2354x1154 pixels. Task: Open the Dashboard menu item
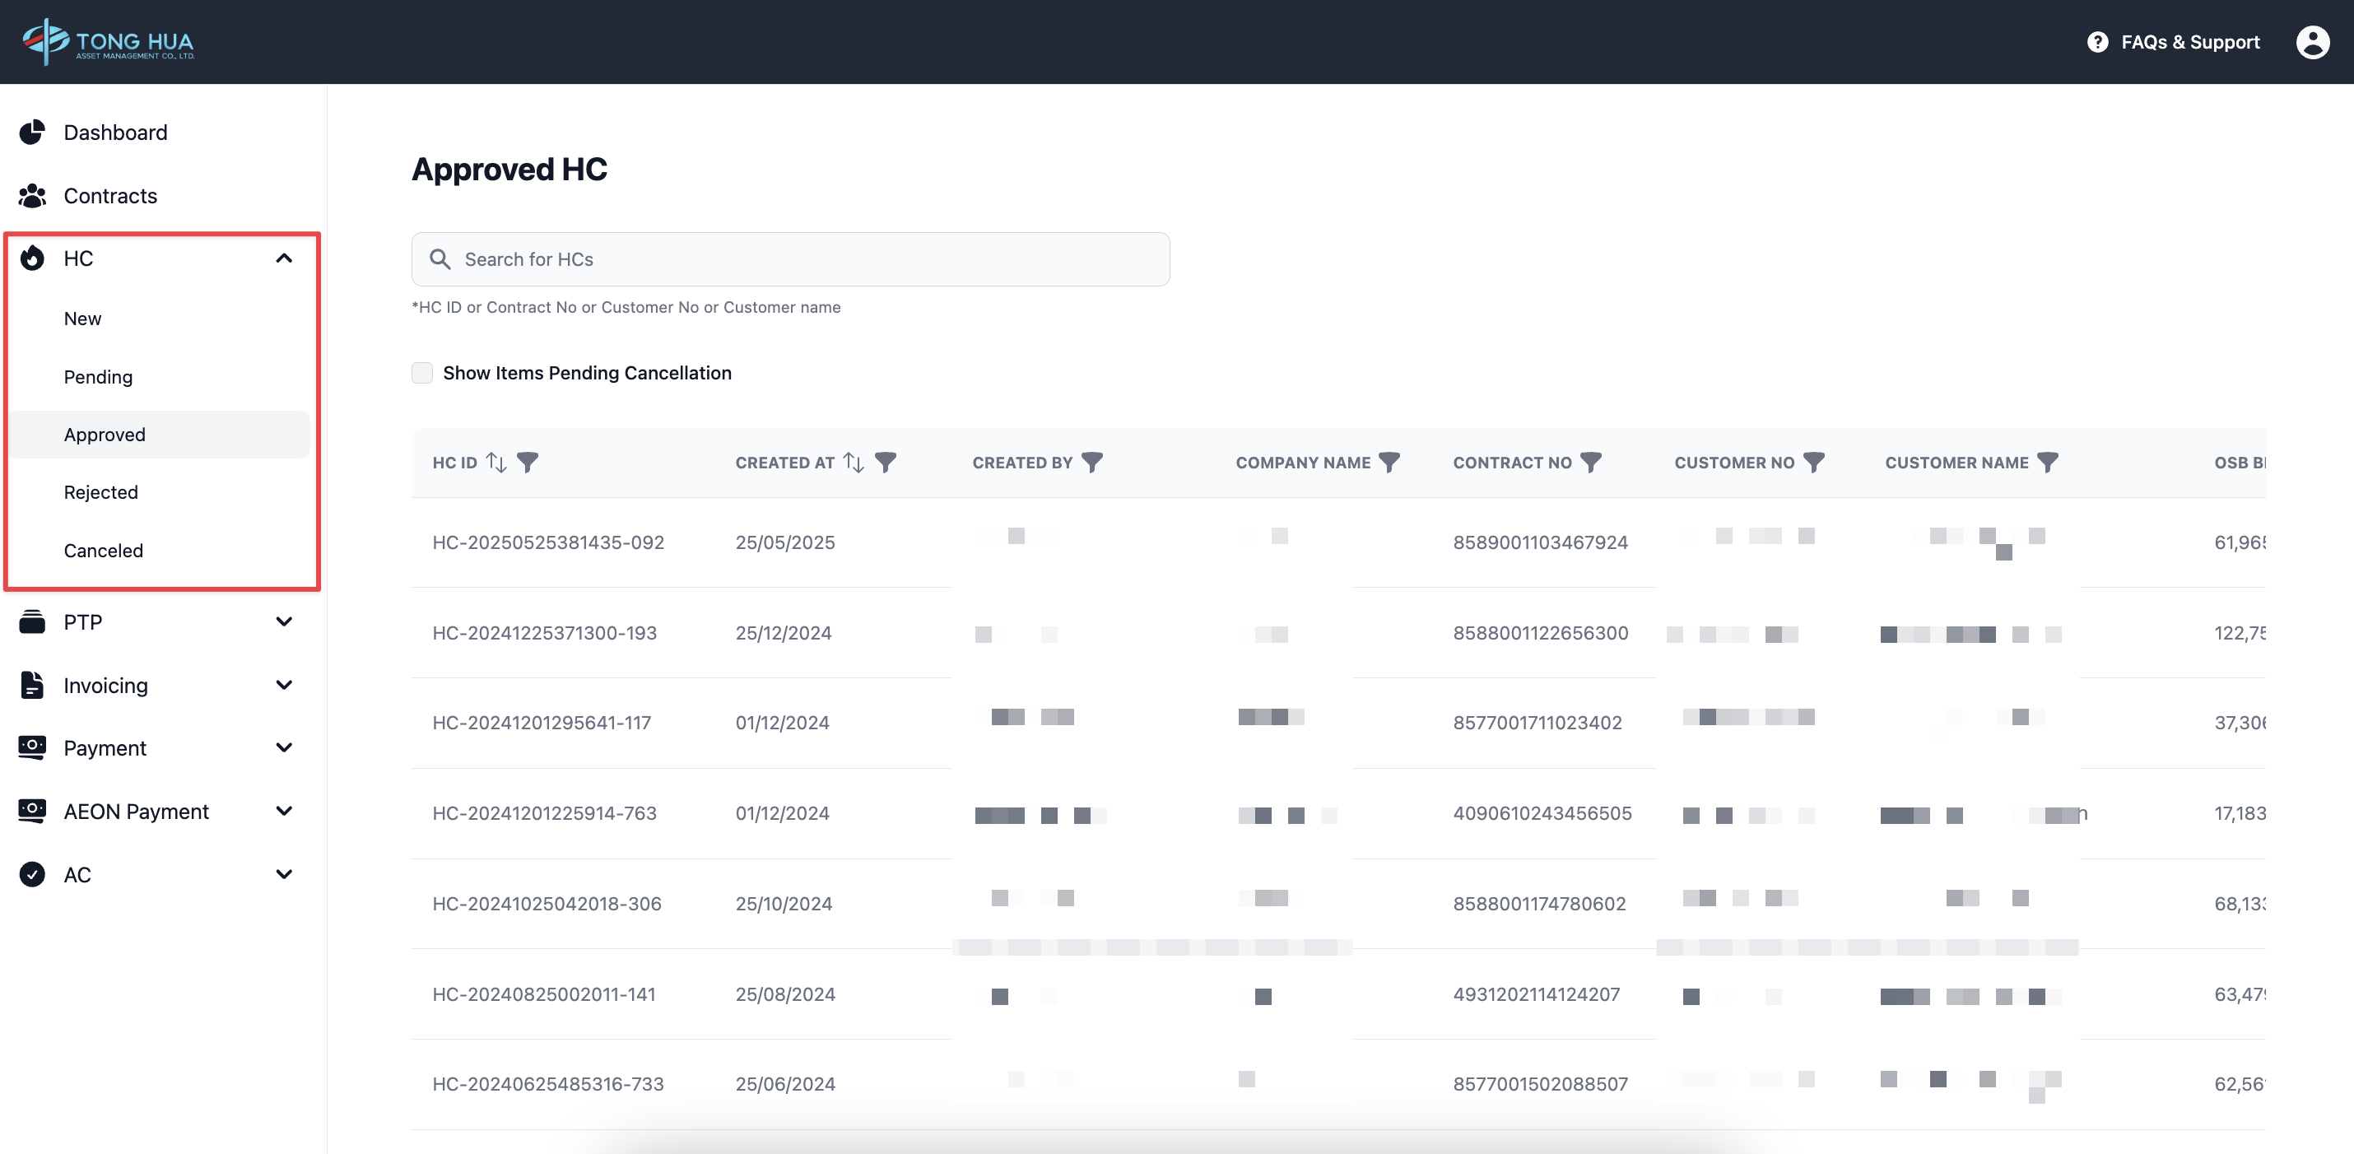click(x=115, y=133)
